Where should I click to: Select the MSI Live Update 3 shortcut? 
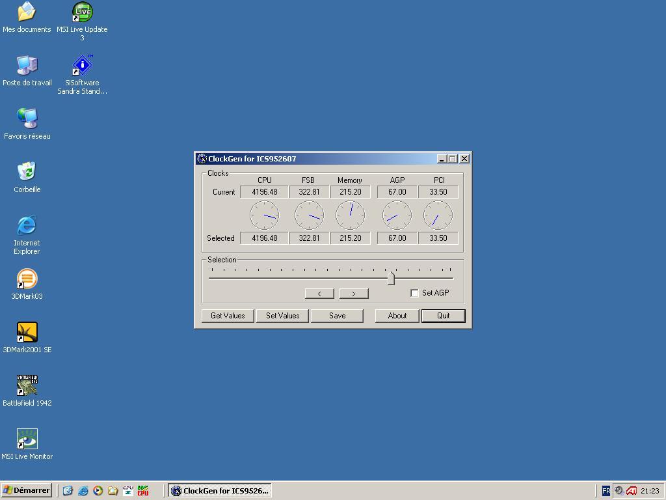[82, 12]
